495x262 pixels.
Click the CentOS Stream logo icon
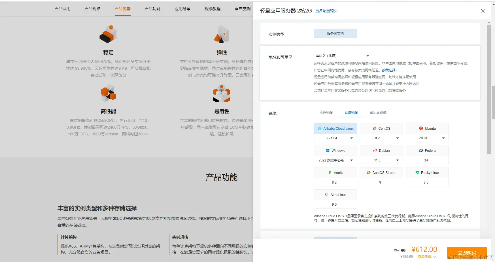point(369,172)
